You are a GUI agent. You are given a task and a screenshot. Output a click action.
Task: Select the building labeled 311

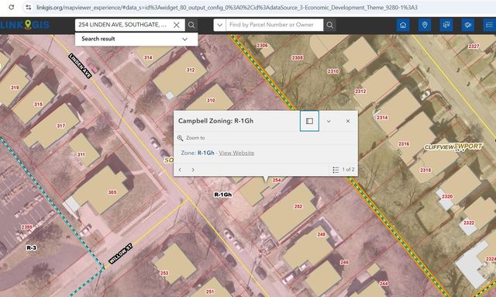tap(84, 150)
